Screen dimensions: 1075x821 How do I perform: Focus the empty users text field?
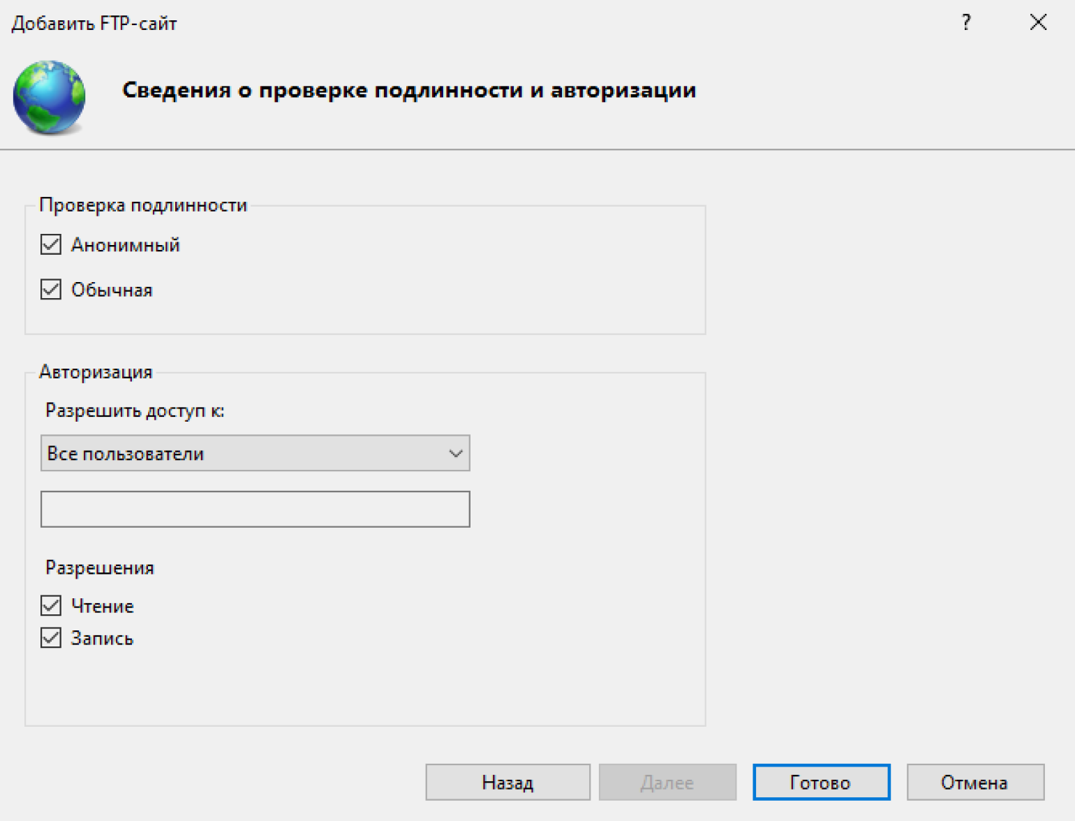click(255, 509)
